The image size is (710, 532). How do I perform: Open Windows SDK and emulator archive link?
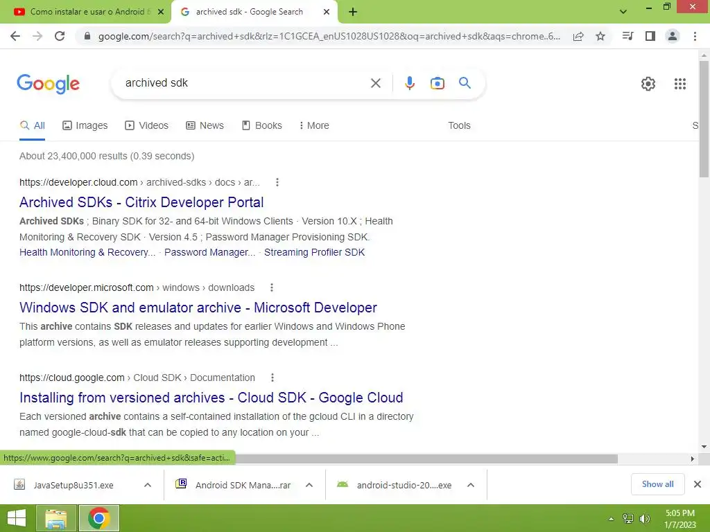click(198, 308)
